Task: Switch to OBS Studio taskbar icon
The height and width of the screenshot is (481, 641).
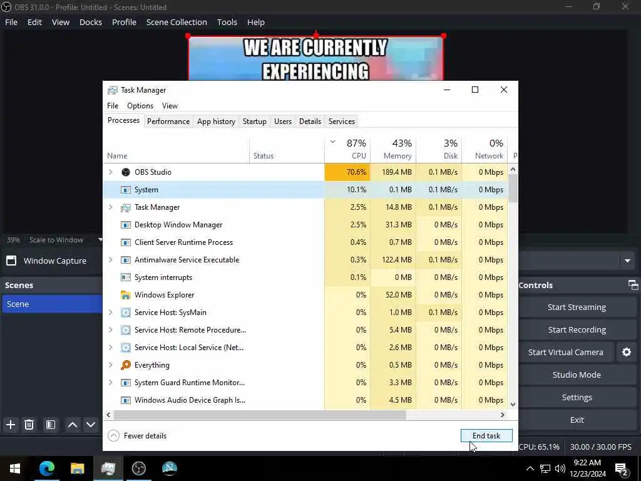Action: pos(138,468)
